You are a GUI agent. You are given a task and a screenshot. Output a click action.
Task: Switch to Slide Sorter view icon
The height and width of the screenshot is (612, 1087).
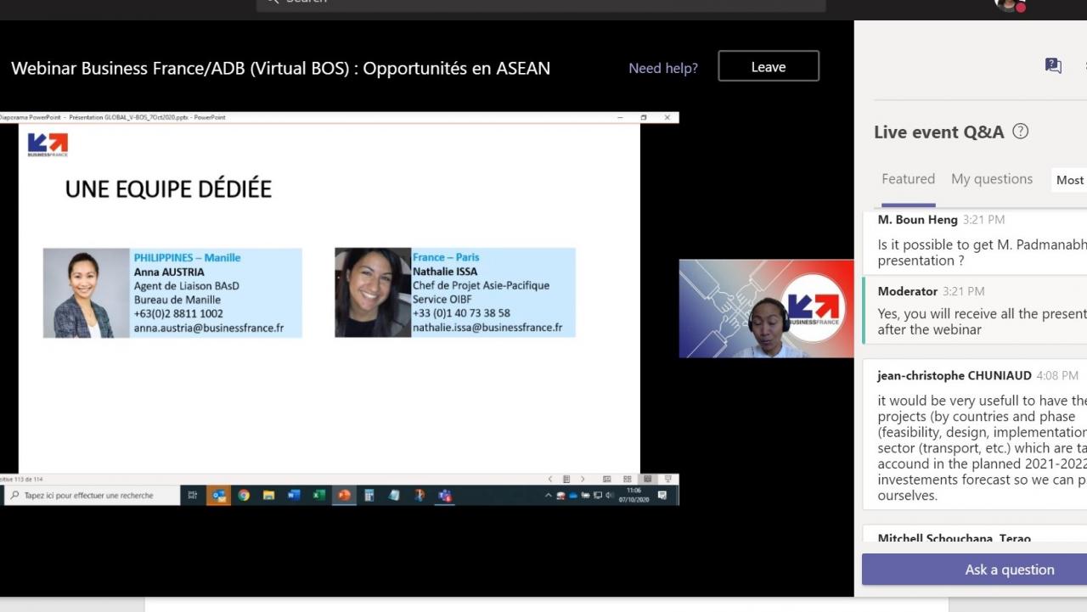click(x=627, y=480)
